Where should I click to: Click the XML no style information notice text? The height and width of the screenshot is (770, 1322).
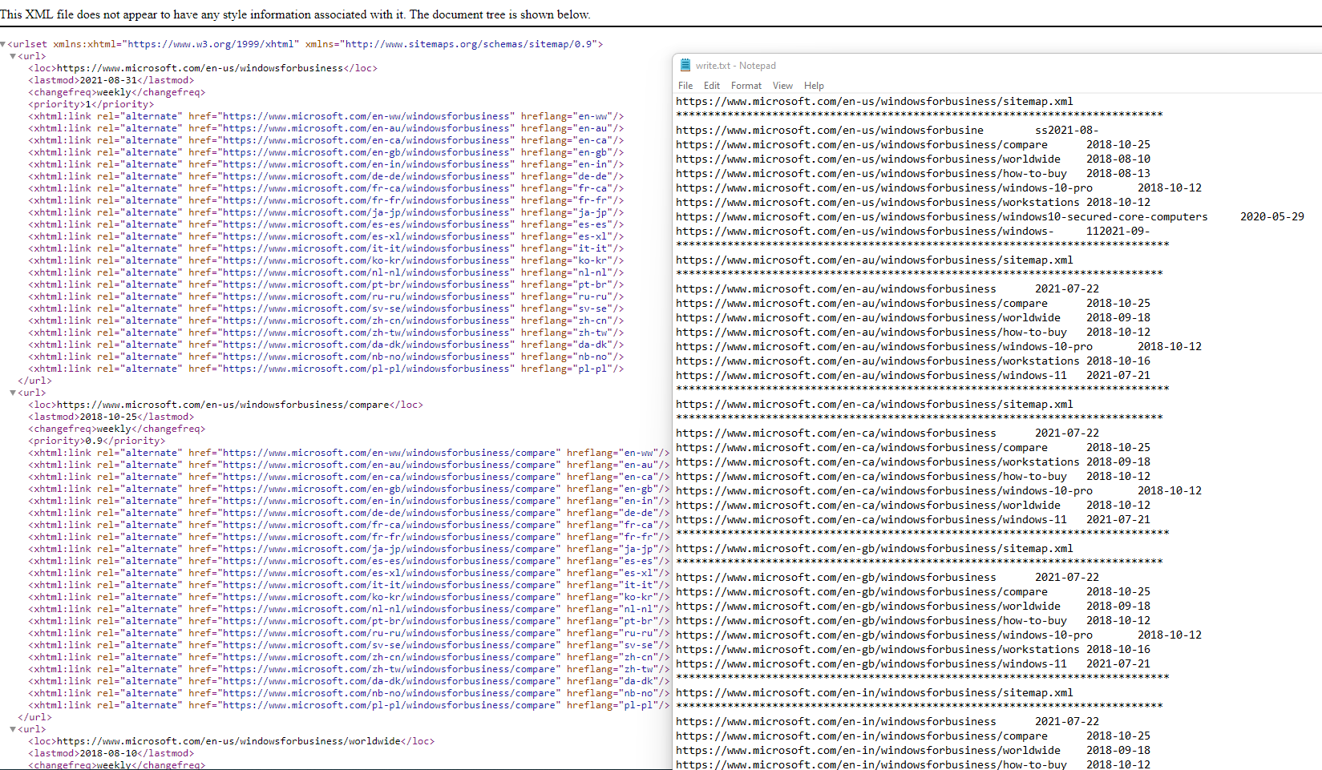pos(295,14)
